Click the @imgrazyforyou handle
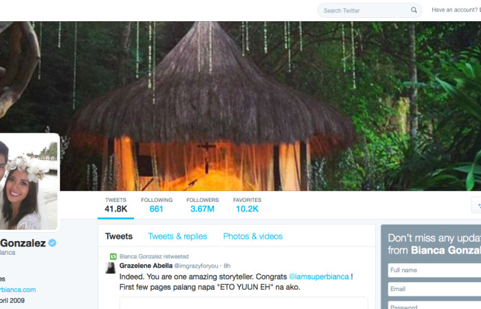Screen dimensions: 481x309 click(x=197, y=266)
